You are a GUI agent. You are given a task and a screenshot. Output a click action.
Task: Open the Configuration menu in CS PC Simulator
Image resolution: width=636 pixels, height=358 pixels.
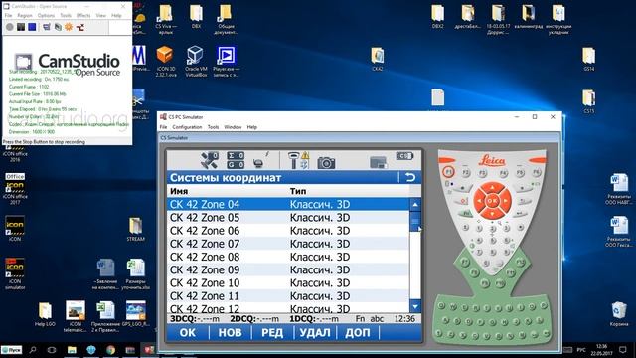[187, 127]
